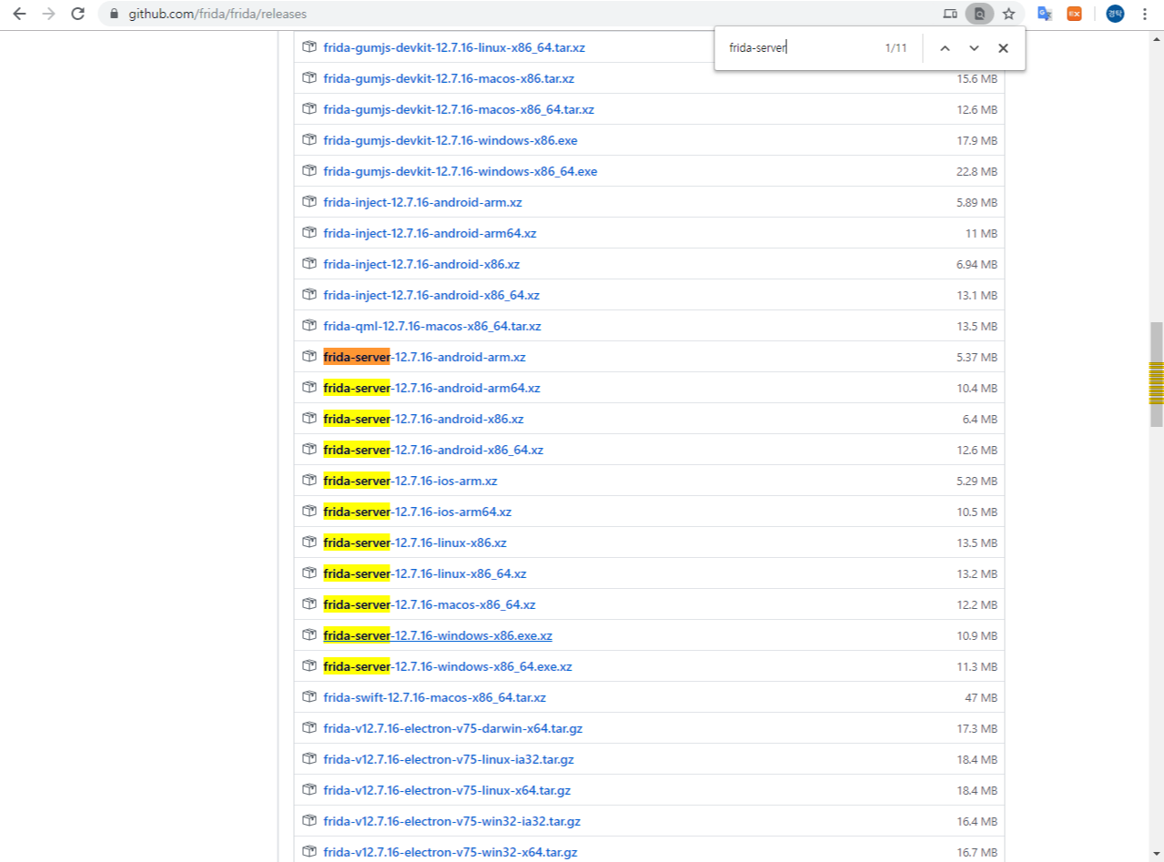The width and height of the screenshot is (1164, 862).
Task: Open frida-v12.7.16-electron-v75-linux-ia32.tar.gz
Action: (449, 759)
